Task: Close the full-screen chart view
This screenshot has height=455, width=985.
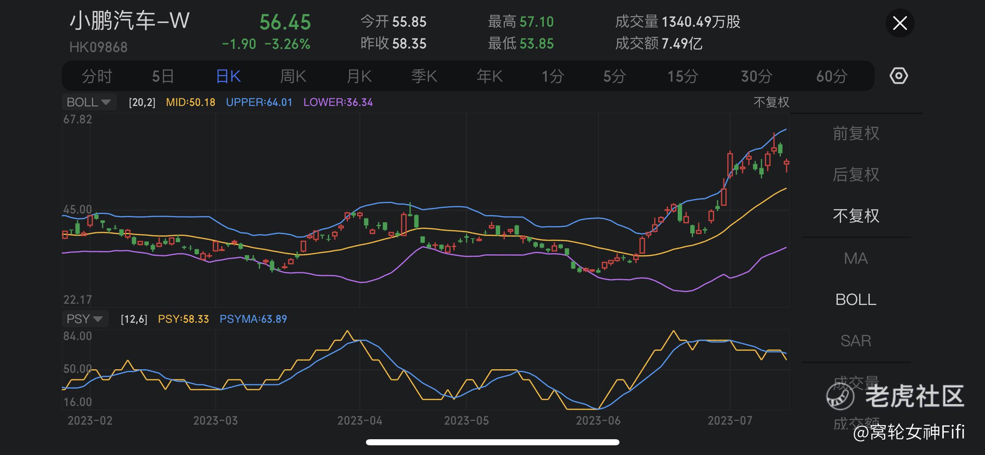Action: tap(900, 23)
